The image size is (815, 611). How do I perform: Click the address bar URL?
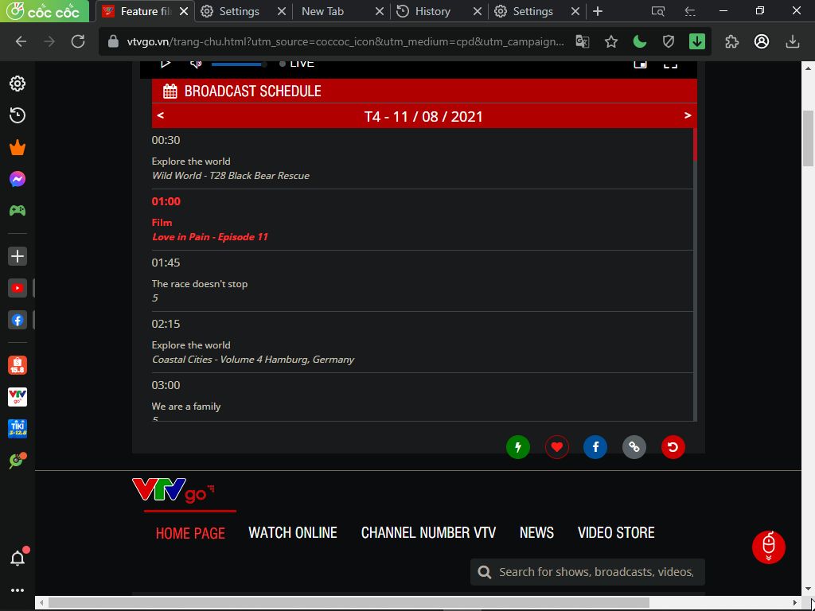[x=345, y=41]
